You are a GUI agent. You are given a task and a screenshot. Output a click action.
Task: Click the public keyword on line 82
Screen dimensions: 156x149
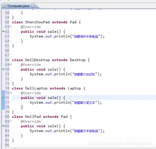tap(27, 126)
